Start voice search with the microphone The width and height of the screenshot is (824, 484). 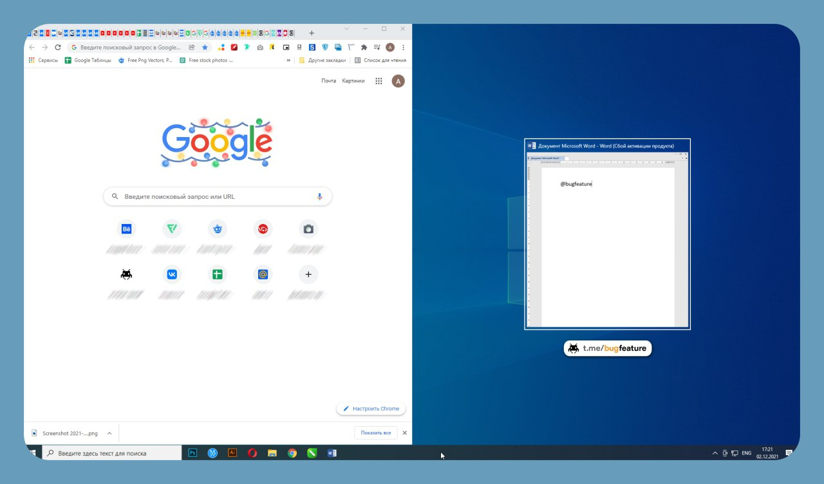pyautogui.click(x=320, y=196)
